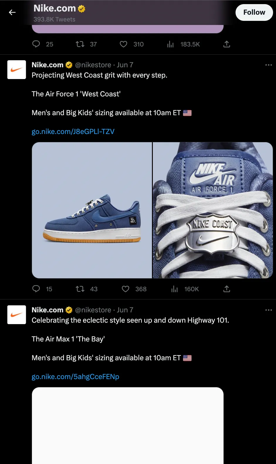Open view analytics showing 160K views
The width and height of the screenshot is (276, 464).
(174, 289)
